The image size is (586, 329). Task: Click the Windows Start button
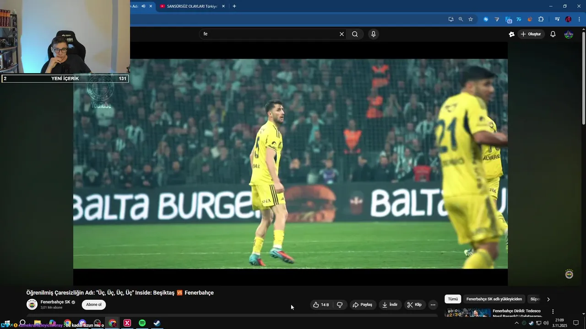(6, 323)
